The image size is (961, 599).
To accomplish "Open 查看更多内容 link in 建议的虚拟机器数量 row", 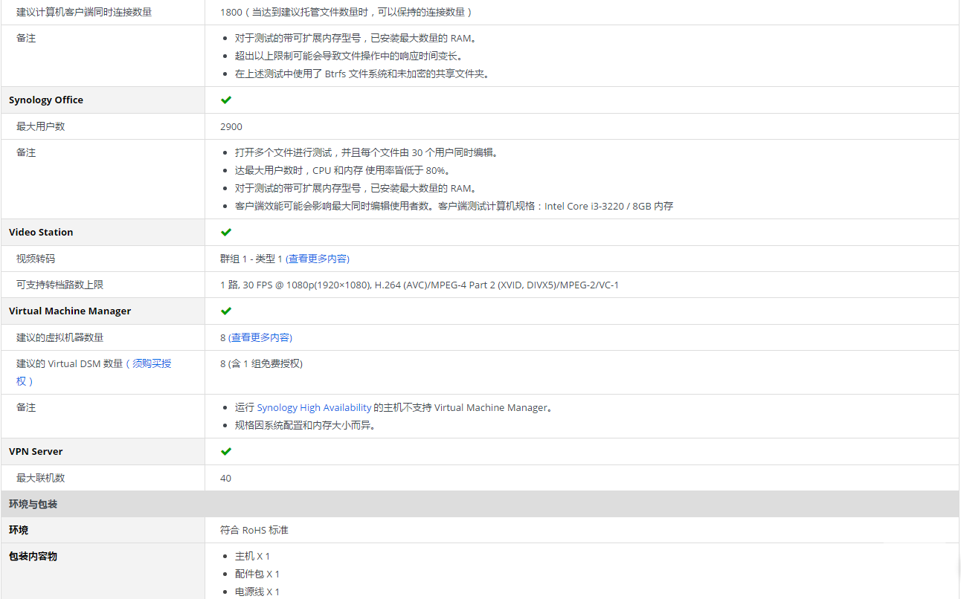I will [x=260, y=337].
